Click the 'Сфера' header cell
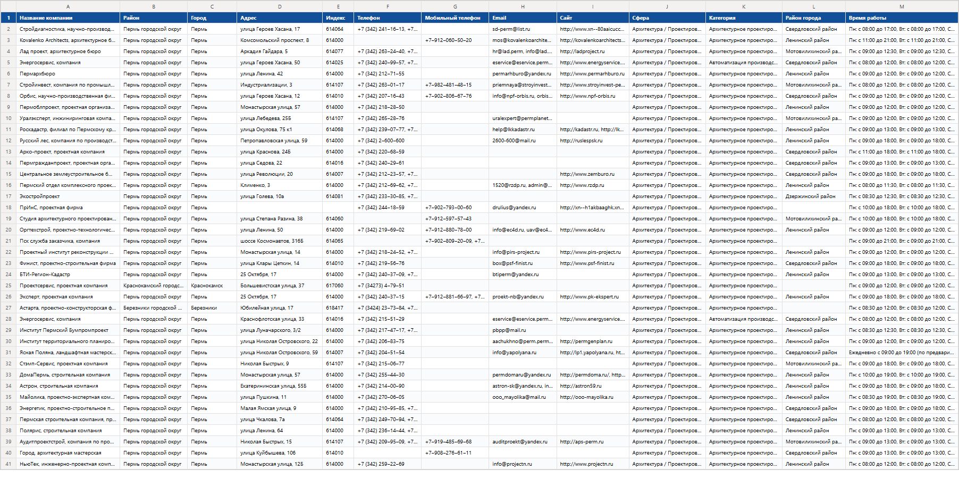The image size is (959, 479). pos(667,18)
